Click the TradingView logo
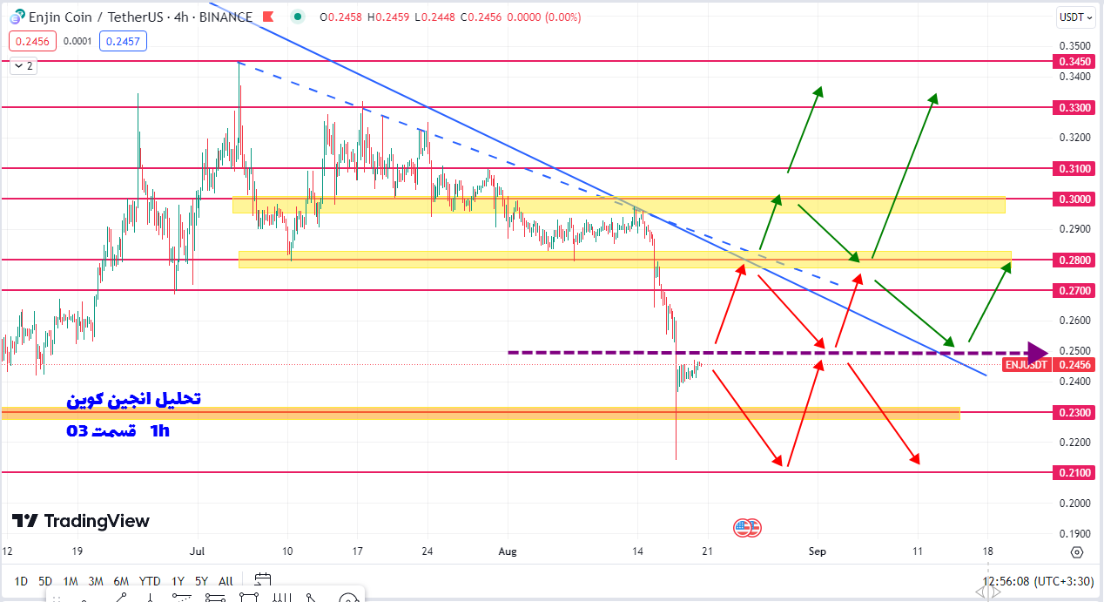The height and width of the screenshot is (602, 1104). (81, 521)
